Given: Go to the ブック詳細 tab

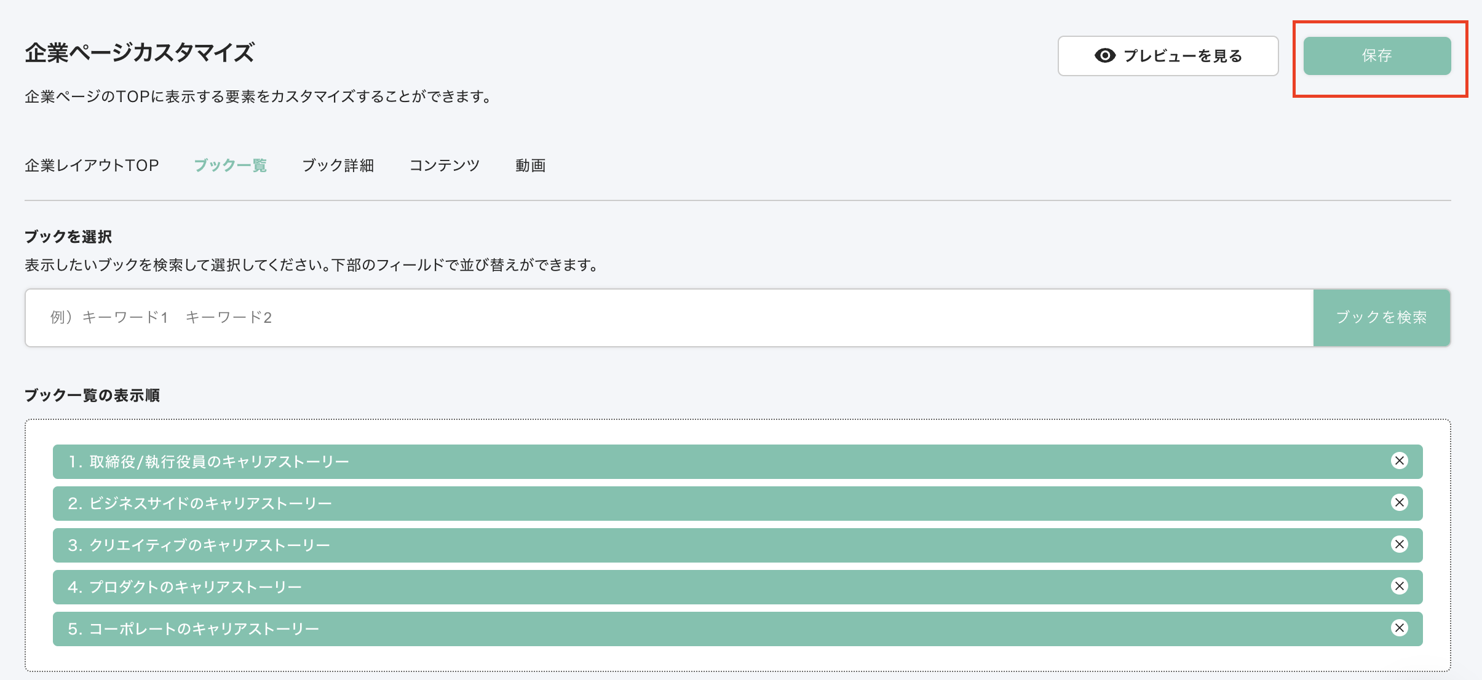Looking at the screenshot, I should pos(338,165).
